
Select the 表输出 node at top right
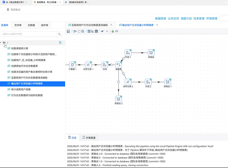[151, 53]
